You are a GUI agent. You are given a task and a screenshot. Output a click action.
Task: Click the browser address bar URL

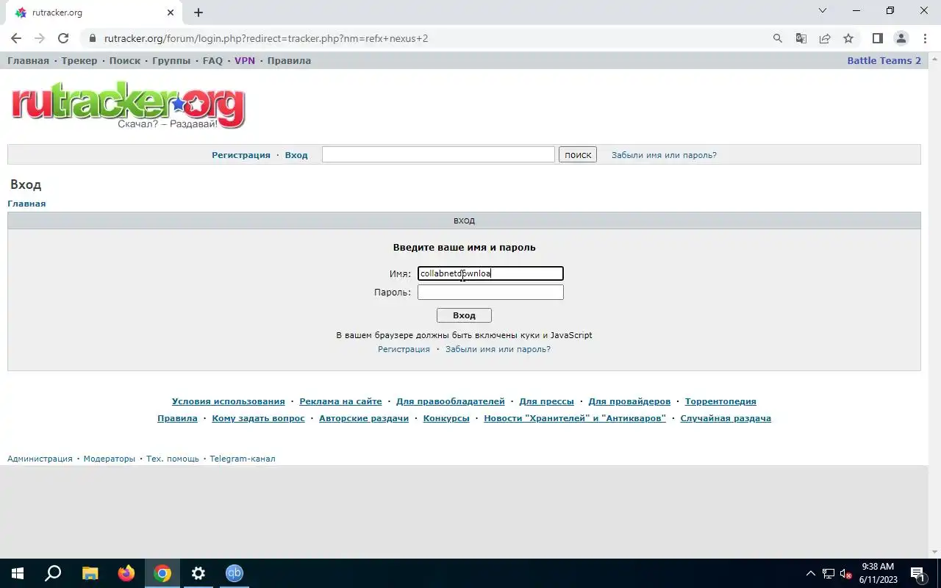(x=266, y=38)
